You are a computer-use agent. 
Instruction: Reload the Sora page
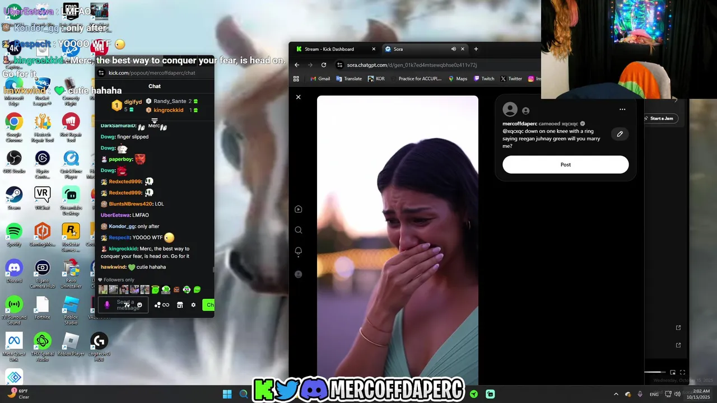pos(323,65)
